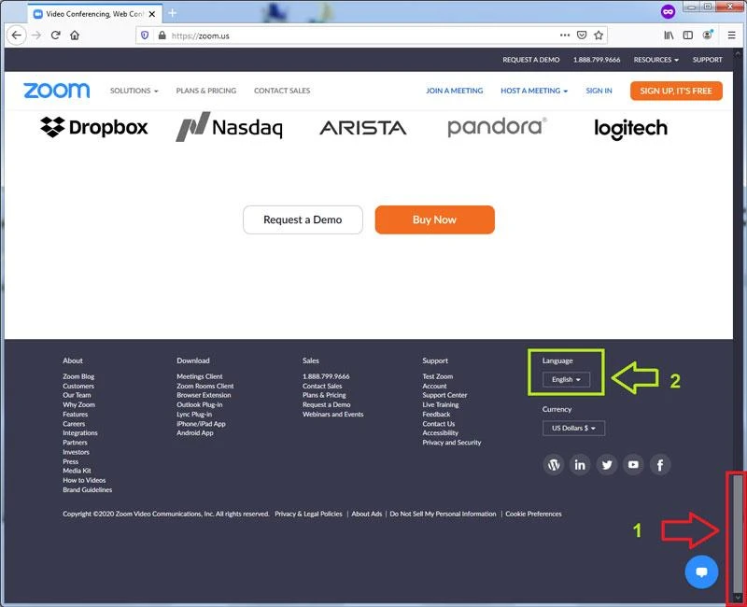Click the Twitter icon in footer

pyautogui.click(x=607, y=465)
